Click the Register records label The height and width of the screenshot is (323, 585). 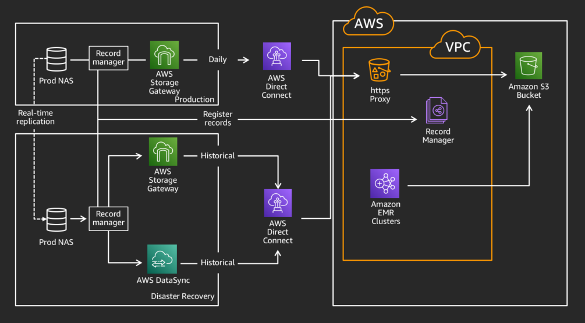(x=218, y=118)
